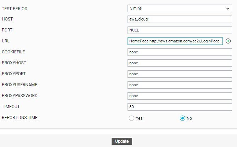Screen dimensions: 237x147
Task: Focus the PROXYPASSWORD input field
Action: pos(180,96)
